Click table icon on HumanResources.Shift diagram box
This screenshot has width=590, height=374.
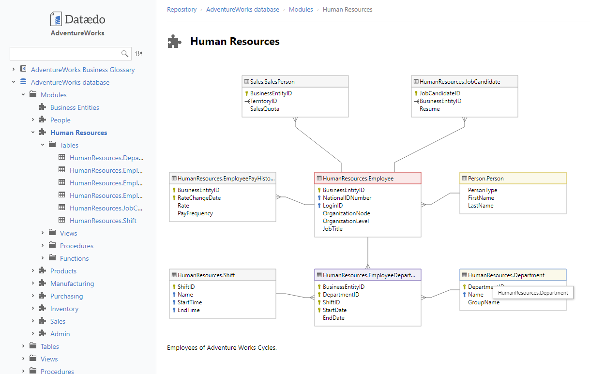[x=174, y=275]
